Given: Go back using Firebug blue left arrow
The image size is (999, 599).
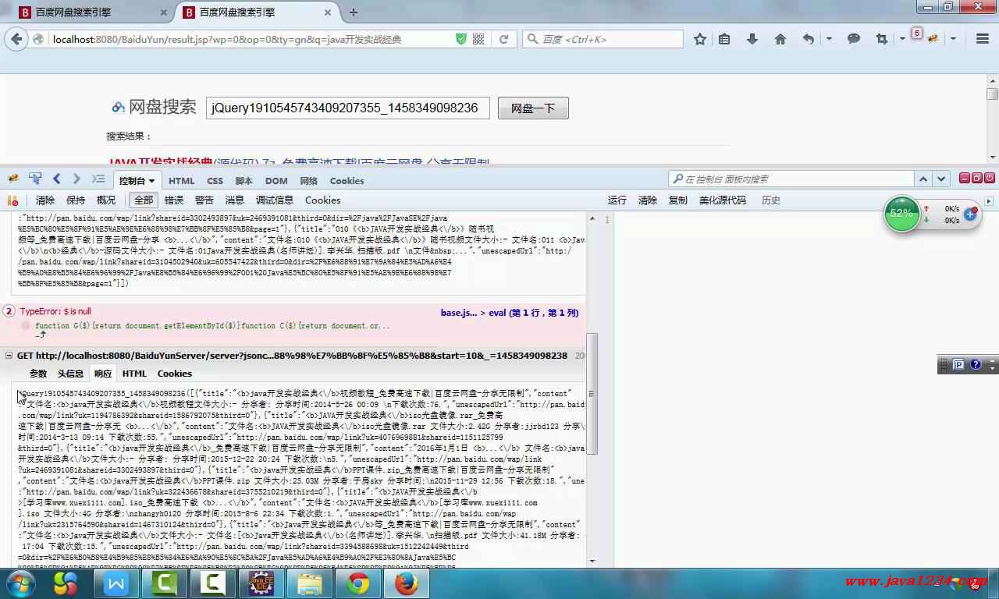Looking at the screenshot, I should click(57, 179).
